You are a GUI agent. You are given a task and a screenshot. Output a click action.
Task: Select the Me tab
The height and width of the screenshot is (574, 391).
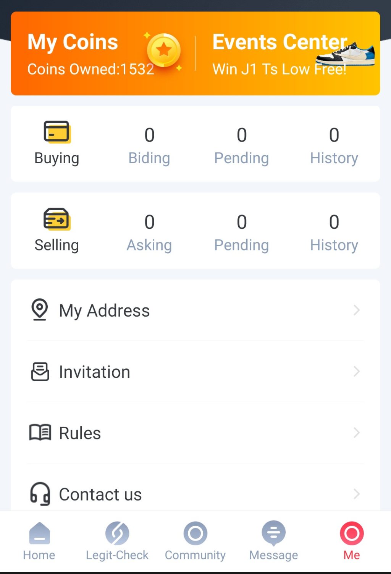pos(352,540)
